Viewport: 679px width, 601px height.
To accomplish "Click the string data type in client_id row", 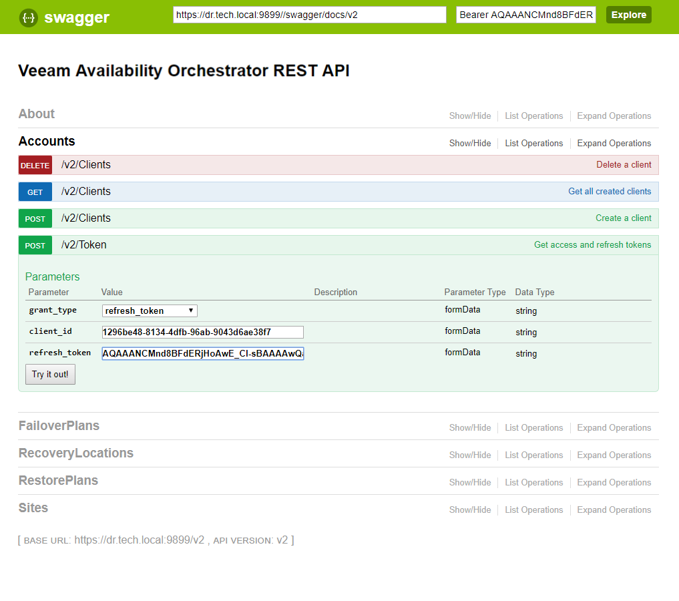I will click(x=526, y=333).
